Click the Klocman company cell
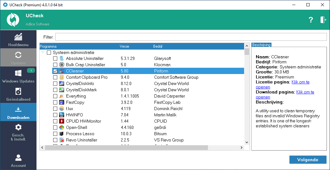330x170 pixels. click(x=162, y=65)
